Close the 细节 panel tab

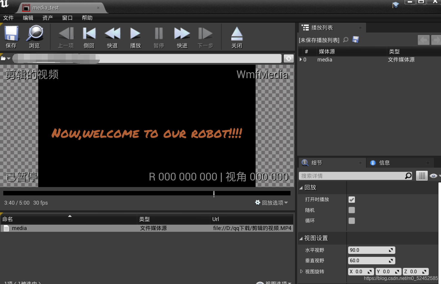point(360,163)
